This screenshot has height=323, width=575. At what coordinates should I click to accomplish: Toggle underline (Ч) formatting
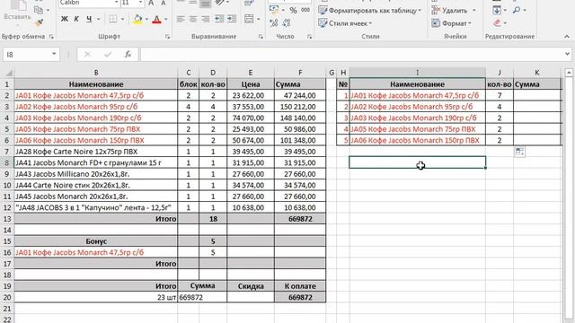point(89,19)
